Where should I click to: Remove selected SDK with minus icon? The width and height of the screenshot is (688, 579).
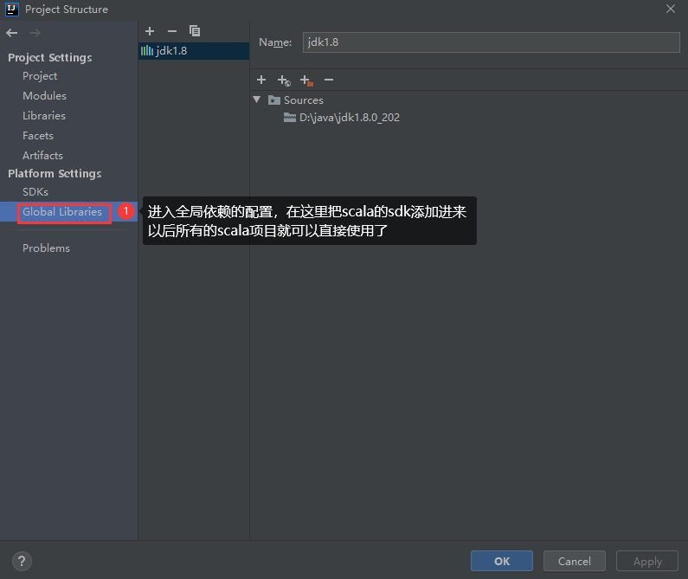172,31
